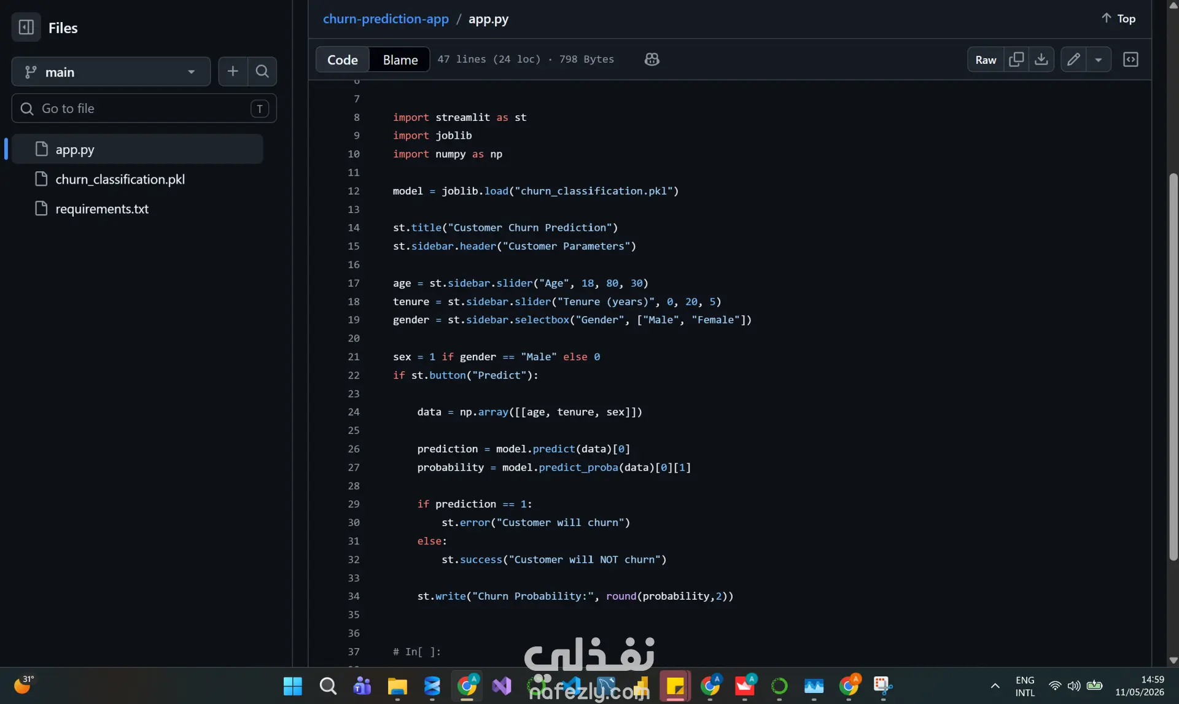Viewport: 1179px width, 704px height.
Task: Expand more edit options caret
Action: [x=1099, y=60]
